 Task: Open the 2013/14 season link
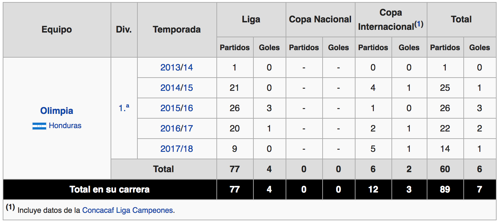[177, 67]
